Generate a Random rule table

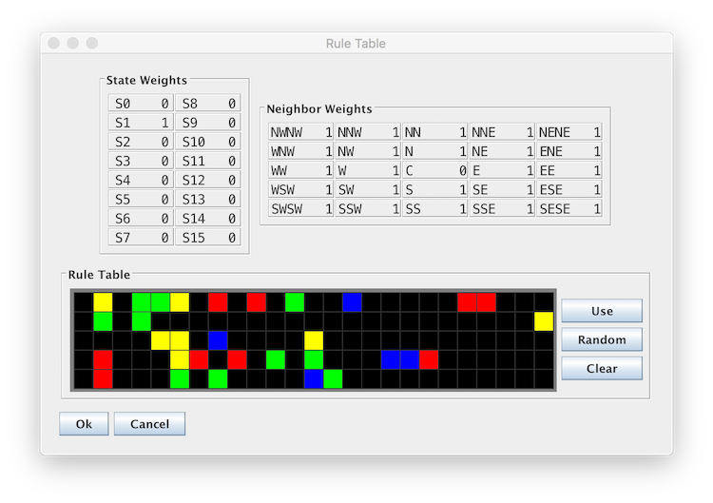pyautogui.click(x=602, y=339)
